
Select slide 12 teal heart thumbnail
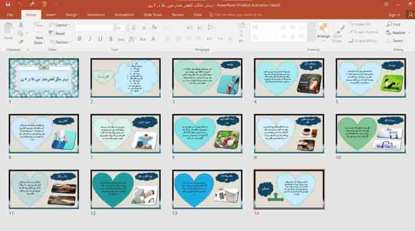pyautogui.click(x=126, y=189)
